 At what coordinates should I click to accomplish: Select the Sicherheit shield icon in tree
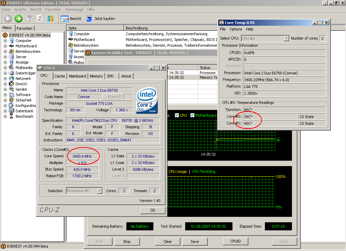(12, 100)
